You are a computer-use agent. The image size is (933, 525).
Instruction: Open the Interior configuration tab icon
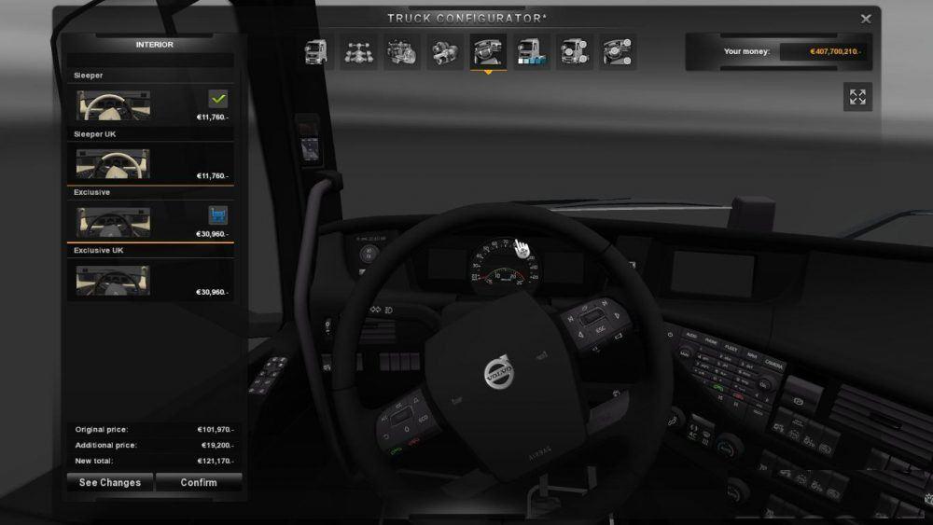pos(488,52)
